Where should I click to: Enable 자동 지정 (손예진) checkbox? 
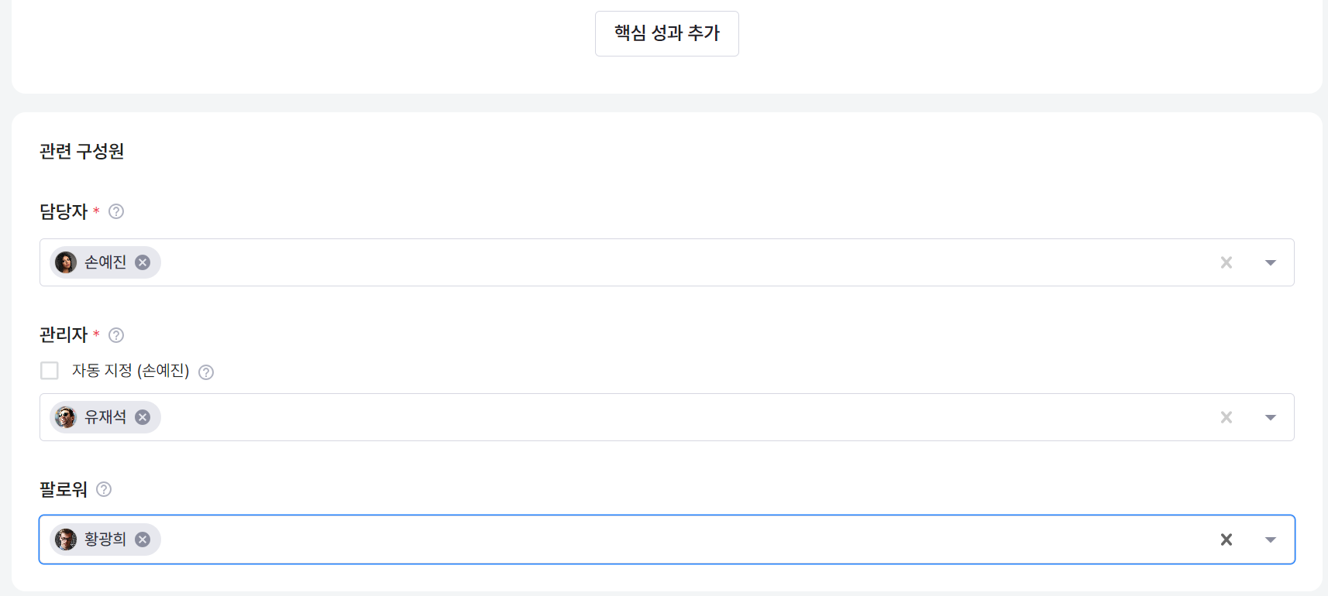50,371
